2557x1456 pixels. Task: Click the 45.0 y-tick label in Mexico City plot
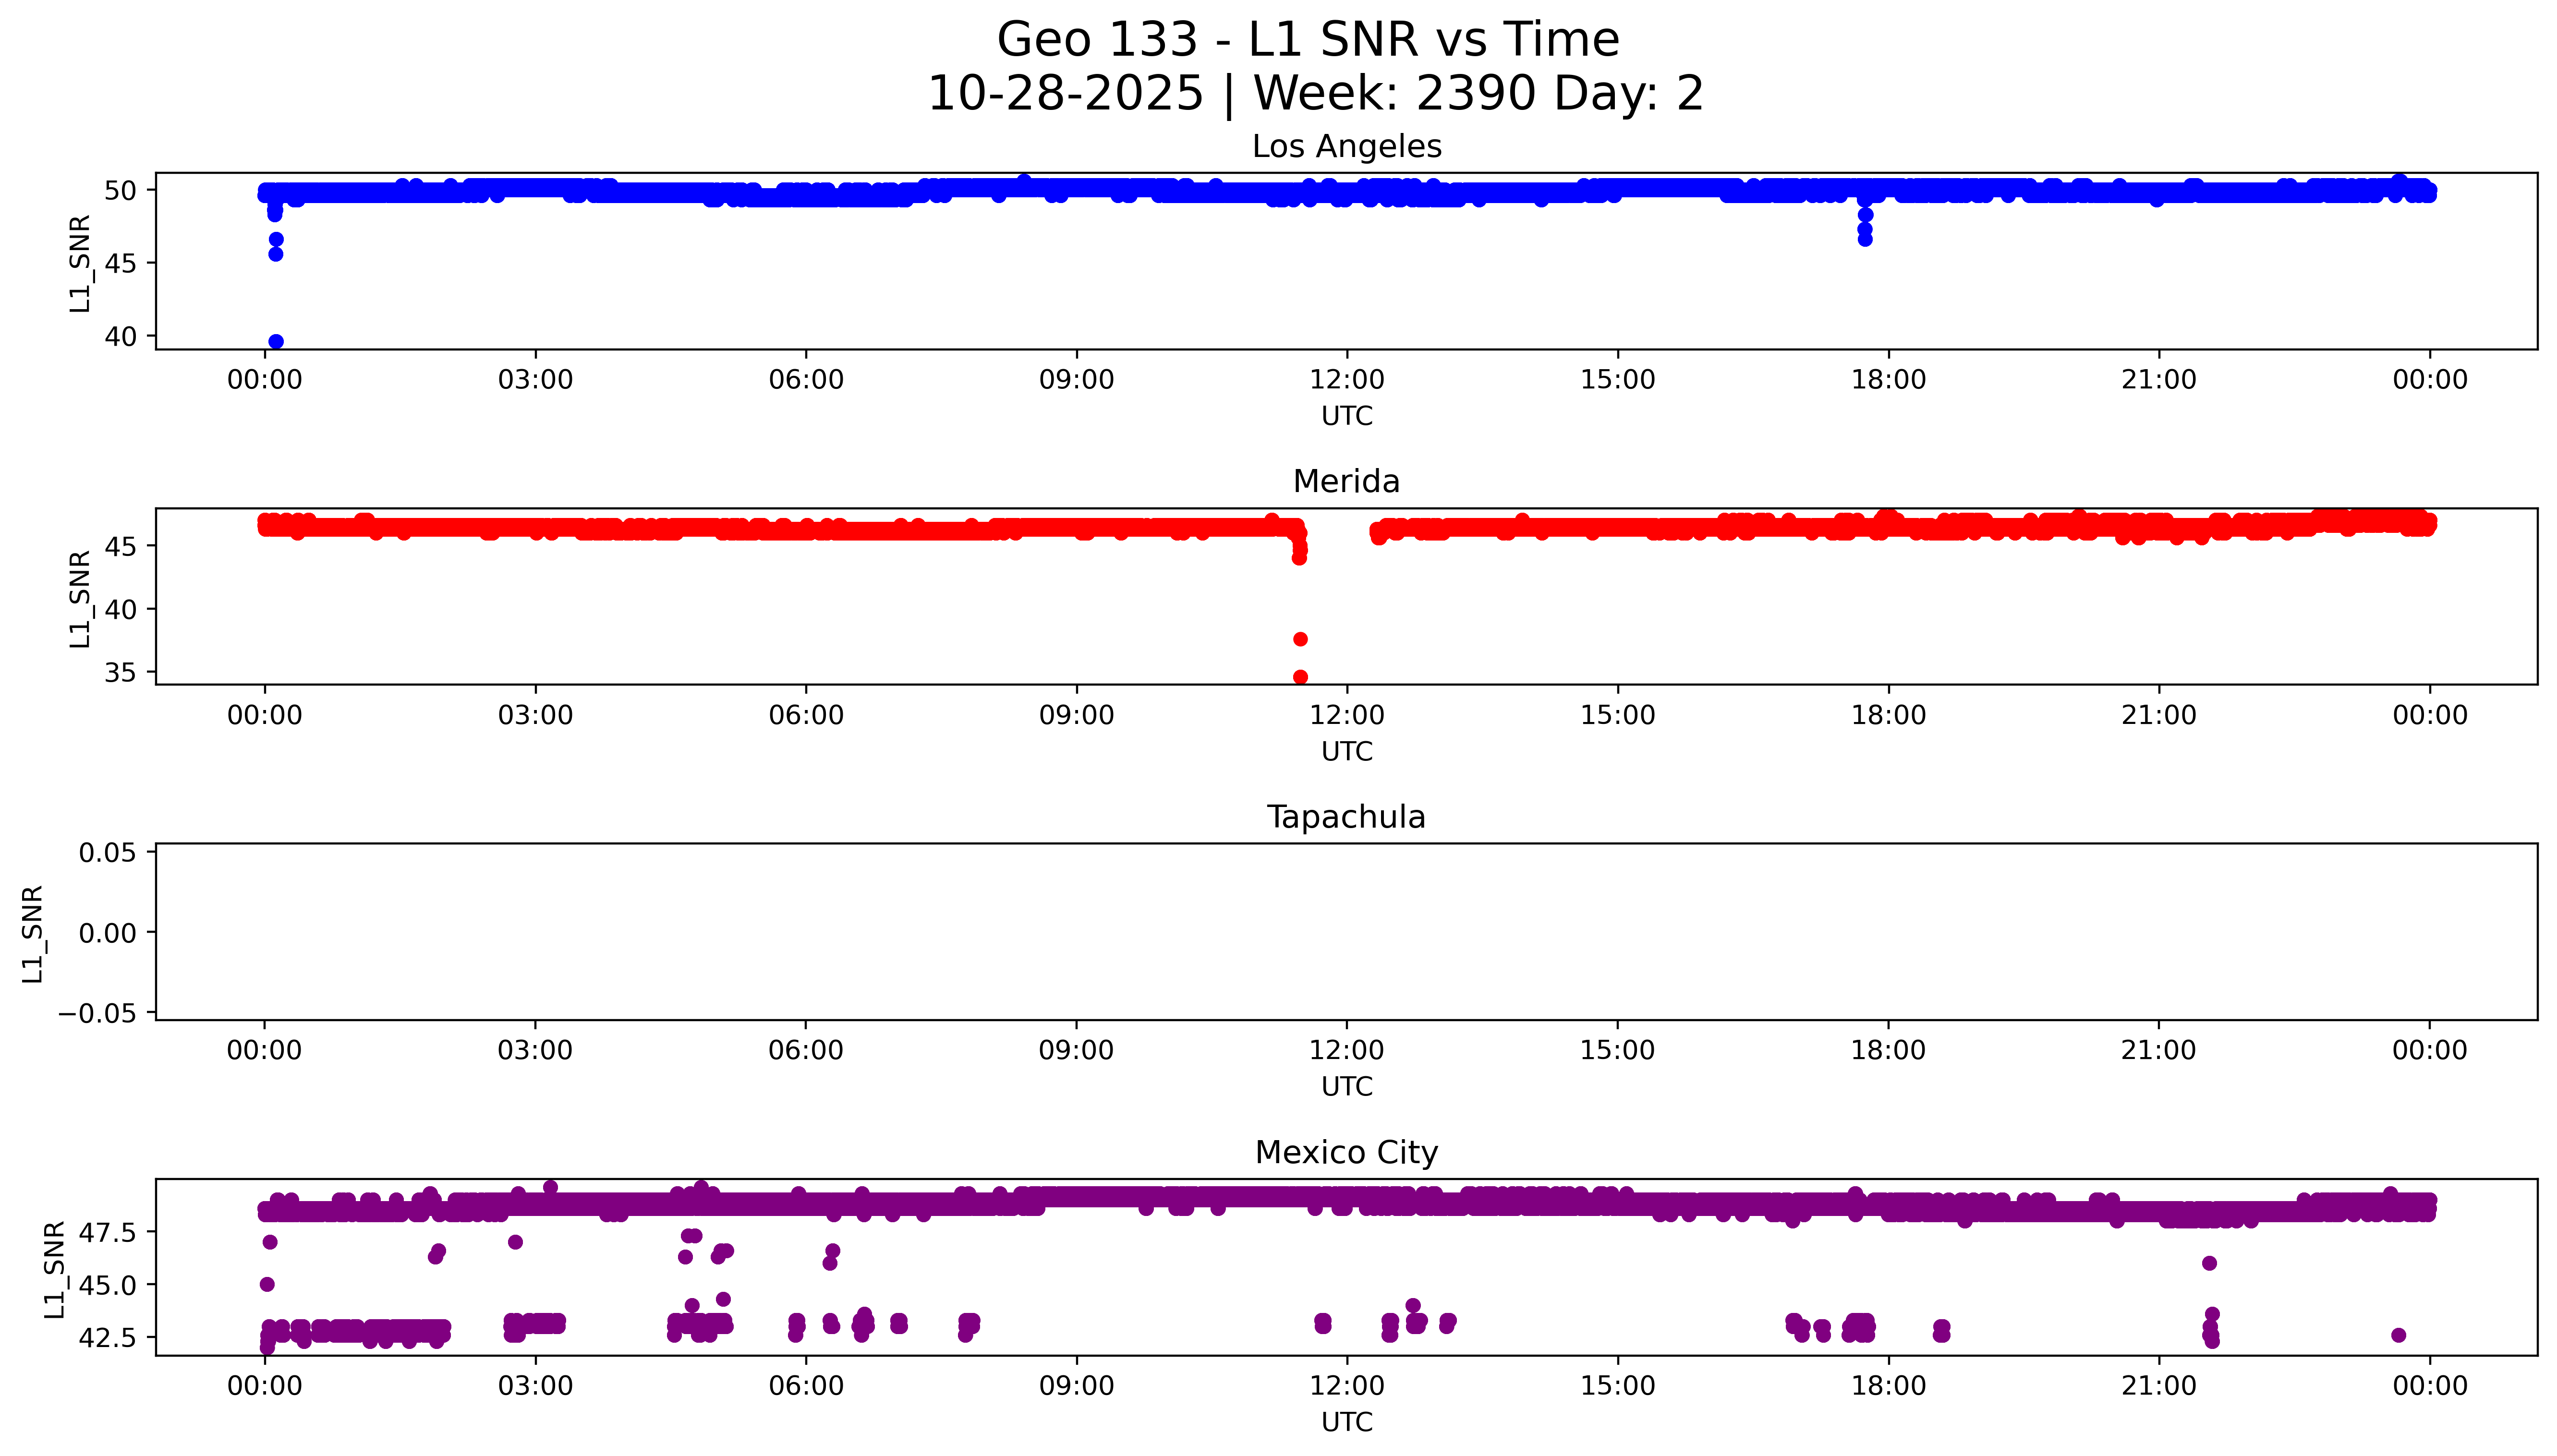pyautogui.click(x=108, y=1285)
